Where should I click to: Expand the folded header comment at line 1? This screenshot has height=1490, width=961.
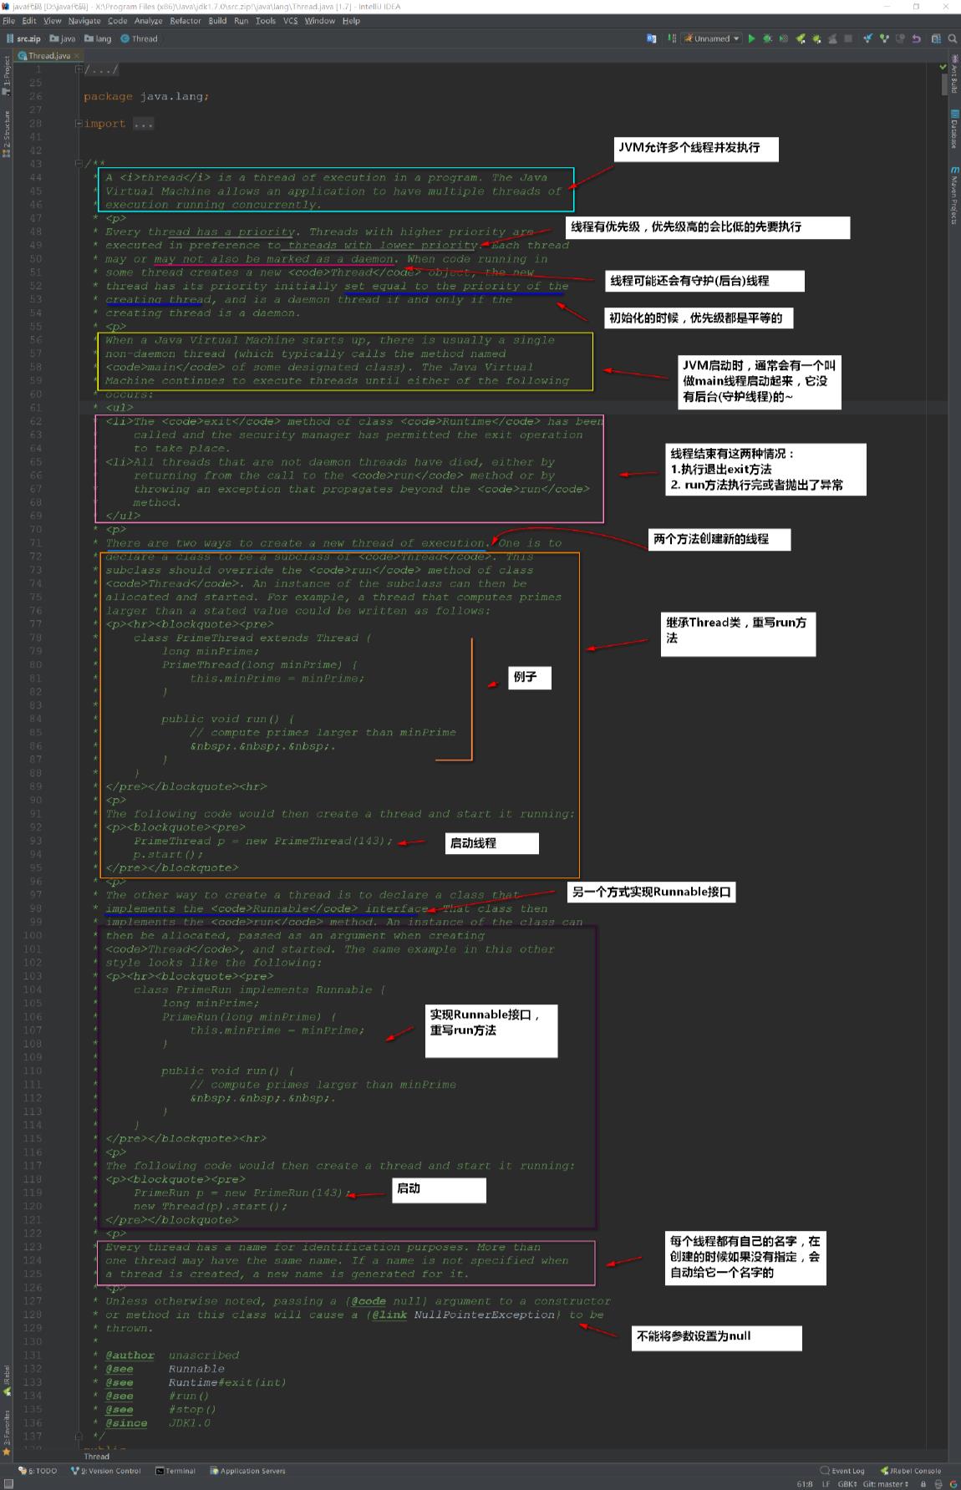coord(79,69)
